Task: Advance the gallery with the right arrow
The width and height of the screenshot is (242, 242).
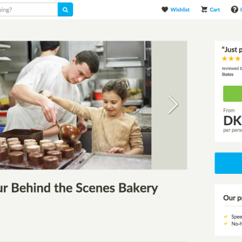Action: [x=173, y=104]
